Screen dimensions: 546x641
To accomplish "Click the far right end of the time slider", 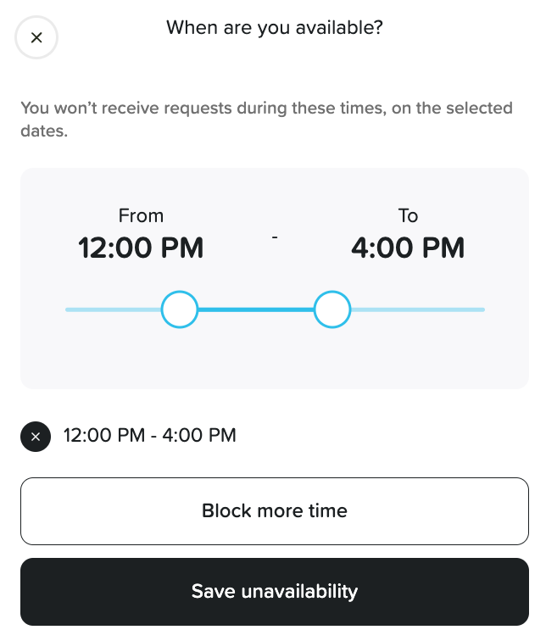I will (x=482, y=309).
